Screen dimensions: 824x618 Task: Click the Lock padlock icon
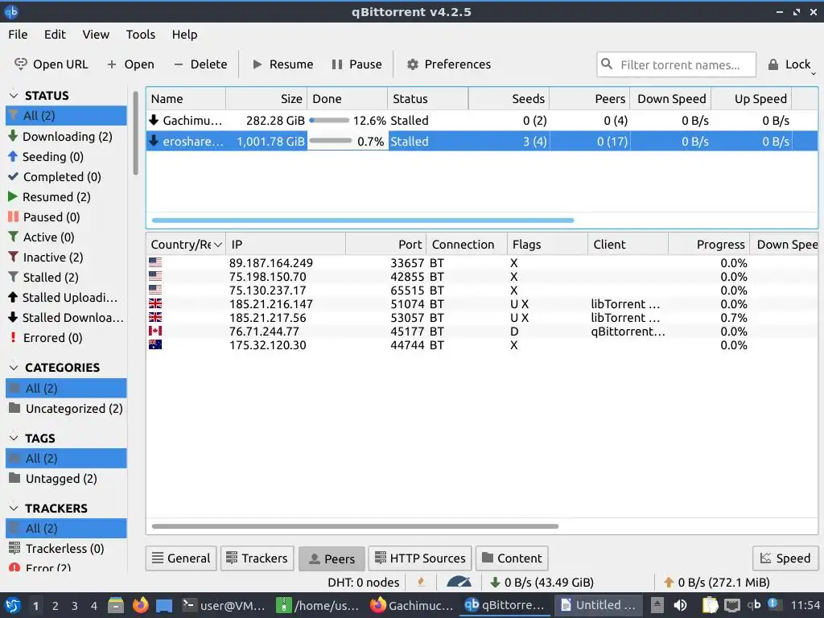pyautogui.click(x=773, y=64)
